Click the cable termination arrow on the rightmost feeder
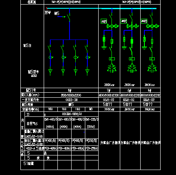 [87, 71]
